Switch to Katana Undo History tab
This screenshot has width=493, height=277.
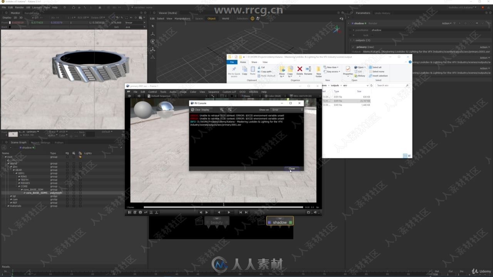click(382, 13)
